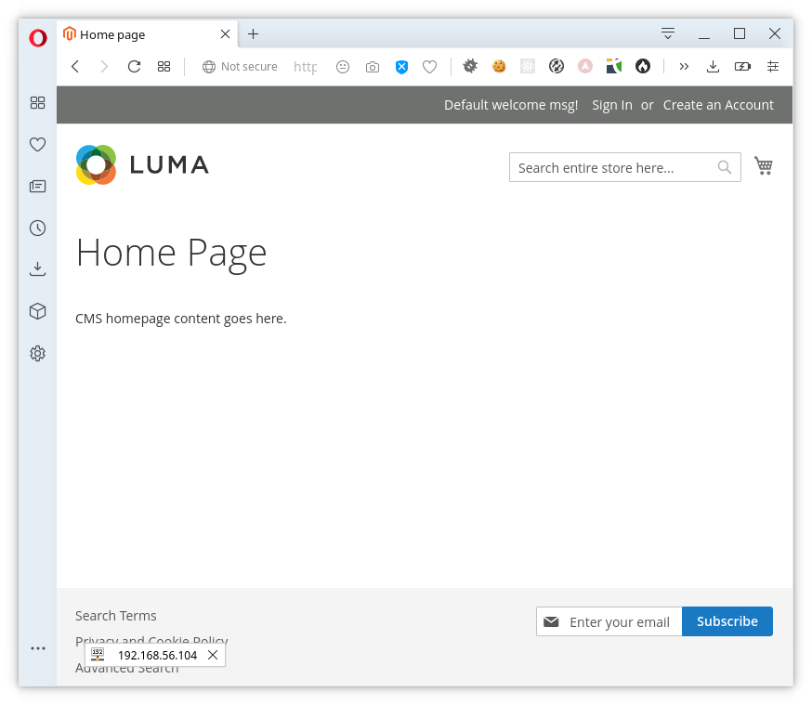Open the Workspaces tiles icon in sidebar
This screenshot has width=812, height=705.
(37, 102)
